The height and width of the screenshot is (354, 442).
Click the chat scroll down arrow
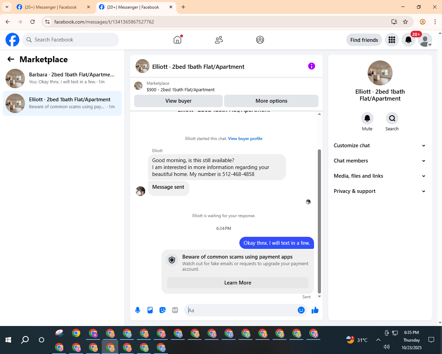[x=319, y=297]
